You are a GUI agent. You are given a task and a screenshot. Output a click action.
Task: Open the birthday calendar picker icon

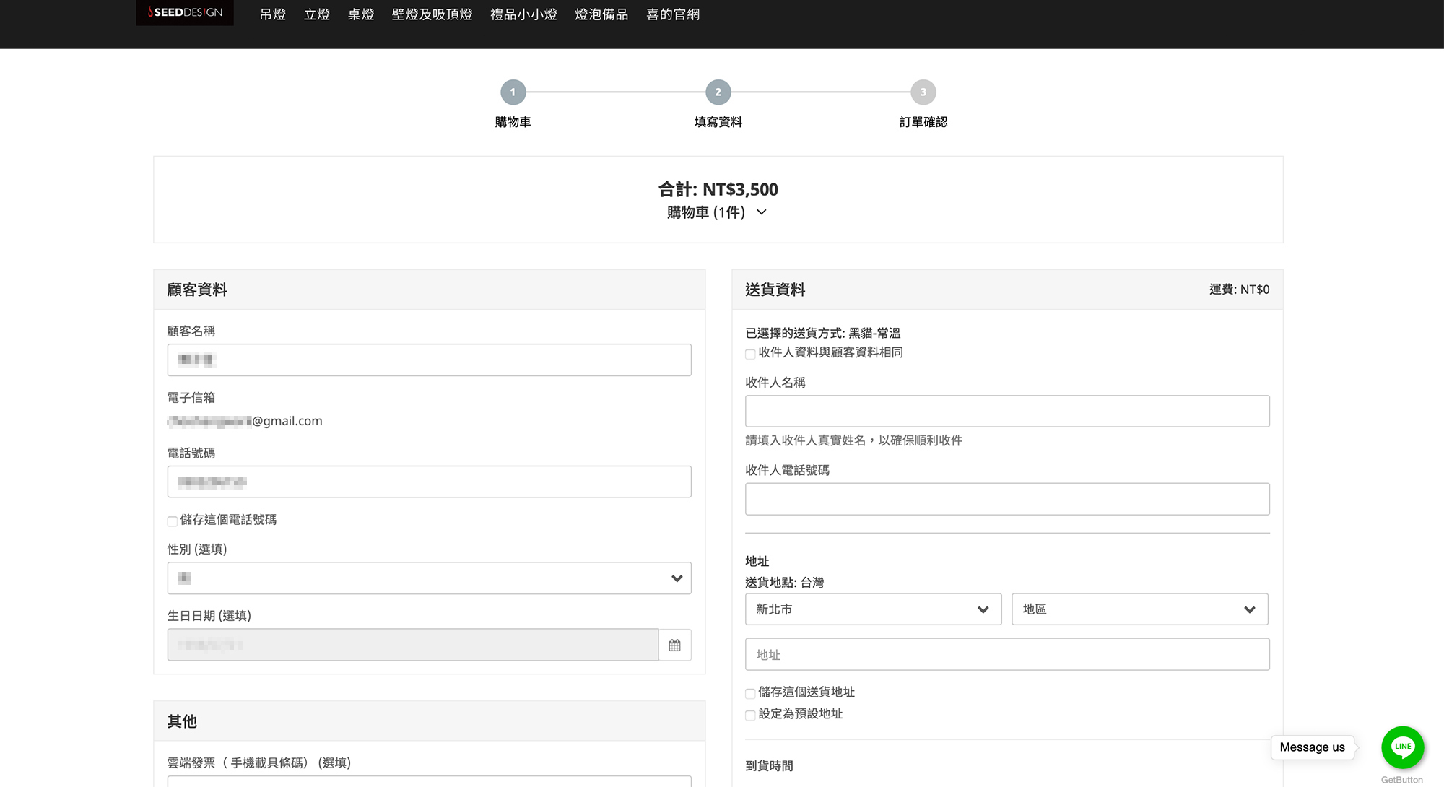click(674, 645)
